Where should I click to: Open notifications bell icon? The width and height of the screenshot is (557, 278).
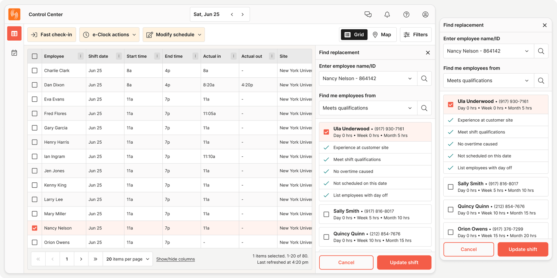[387, 14]
